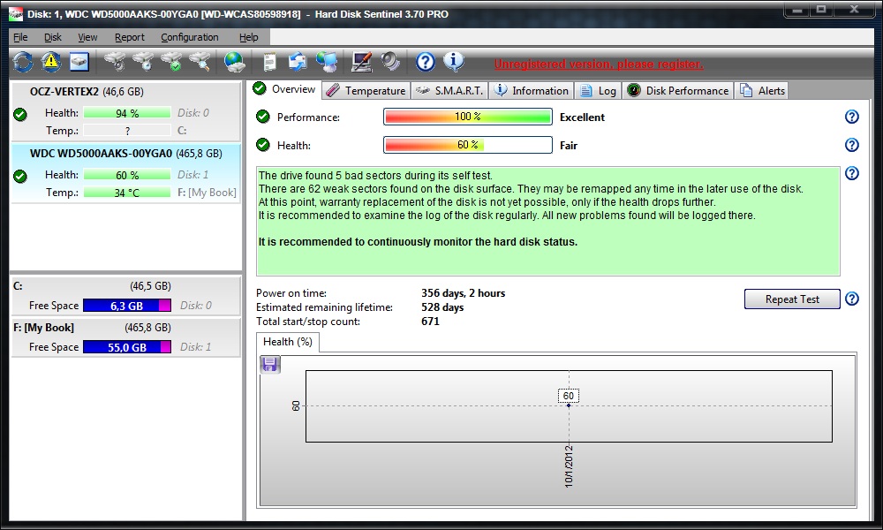This screenshot has height=530, width=883.
Task: Switch to the Disk Performance tab
Action: (678, 91)
